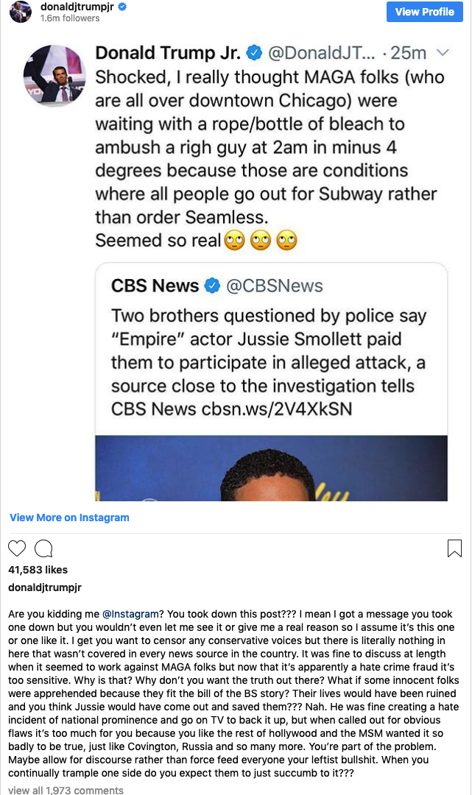The height and width of the screenshot is (795, 472).
Task: Click the first eye-roll emoji in tweet
Action: [x=235, y=241]
